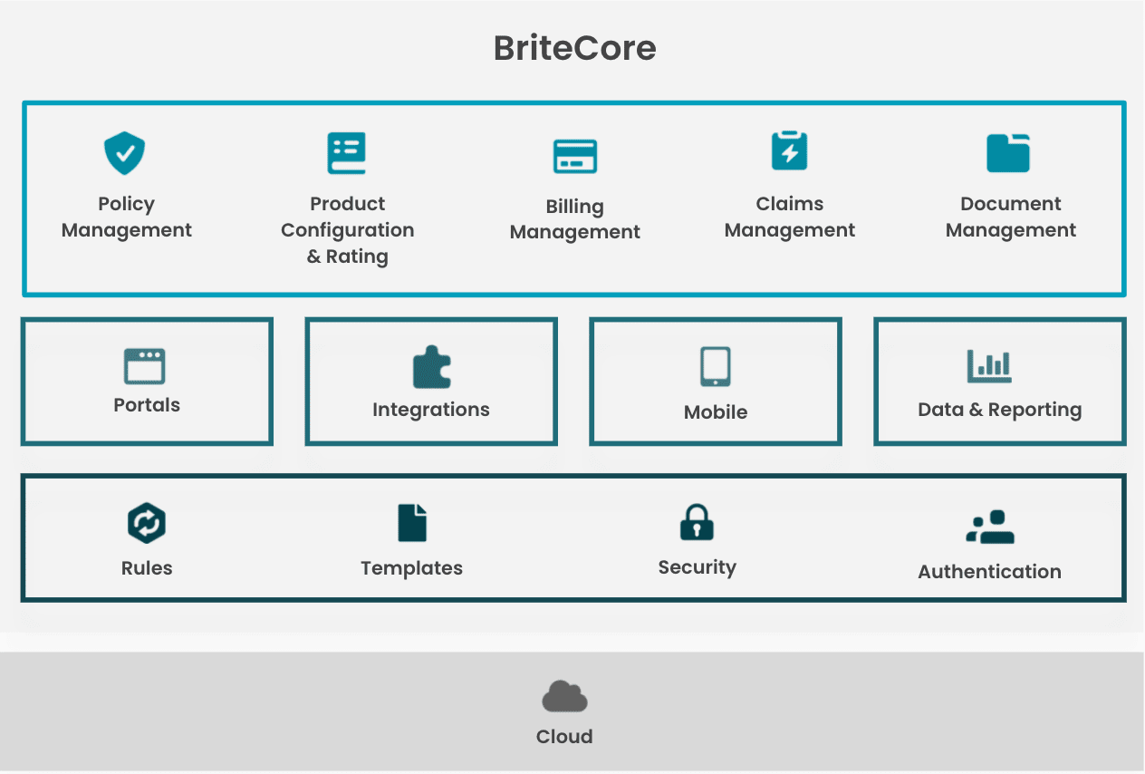The width and height of the screenshot is (1145, 774).
Task: Select the Portals label text
Action: coord(147,405)
